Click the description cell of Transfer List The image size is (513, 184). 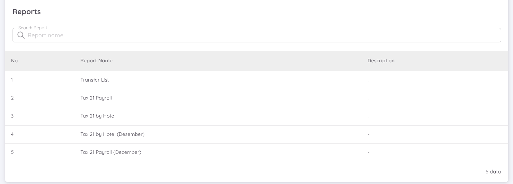pyautogui.click(x=368, y=80)
